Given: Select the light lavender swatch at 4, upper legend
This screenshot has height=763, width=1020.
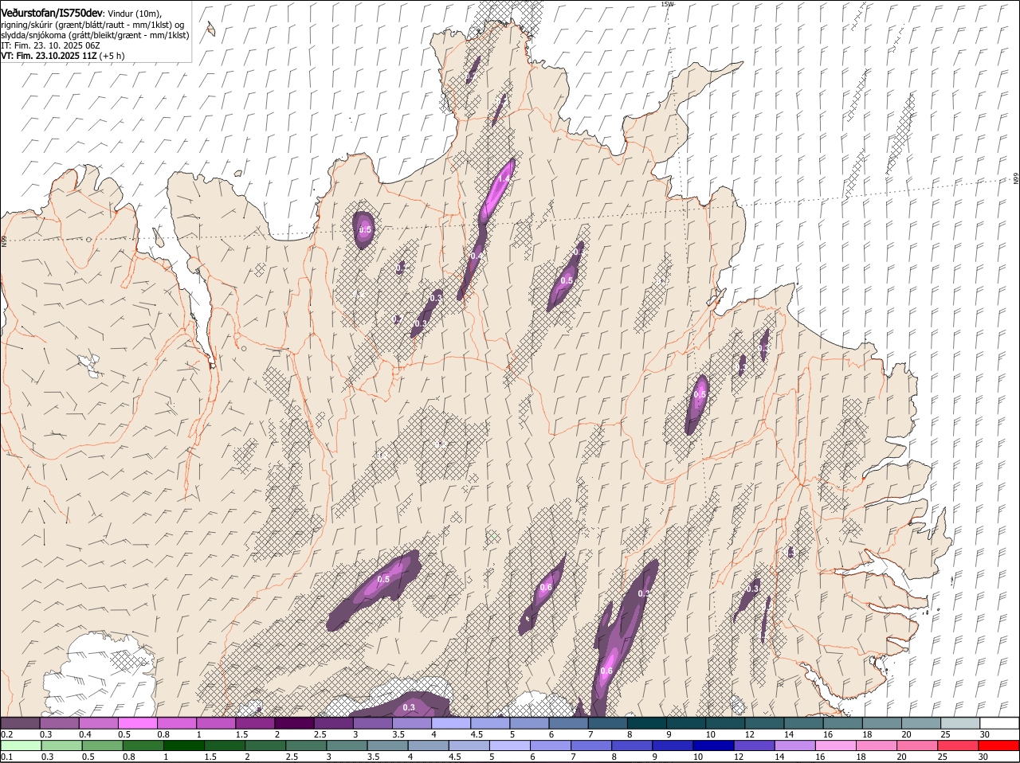Looking at the screenshot, I should pos(450,722).
